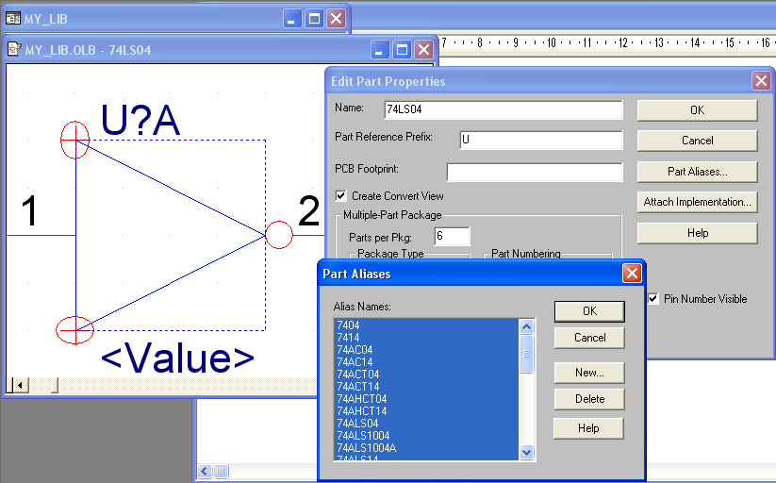This screenshot has width=776, height=483.
Task: Minimize the MY_LIB.OLB - 74LS04 window
Action: [380, 50]
